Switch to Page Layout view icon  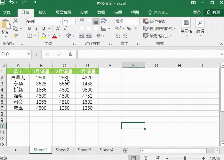point(146,158)
